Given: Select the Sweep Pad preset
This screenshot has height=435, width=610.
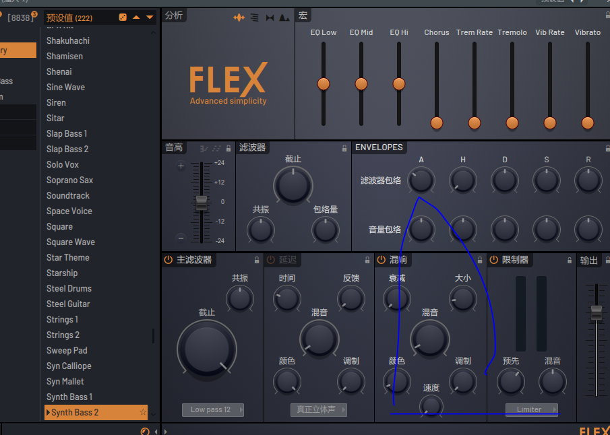Looking at the screenshot, I should click(67, 351).
